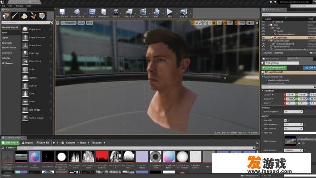Screen dimensions: 316x178
Task: Click the Global Brightness value field
Action: [293, 112]
